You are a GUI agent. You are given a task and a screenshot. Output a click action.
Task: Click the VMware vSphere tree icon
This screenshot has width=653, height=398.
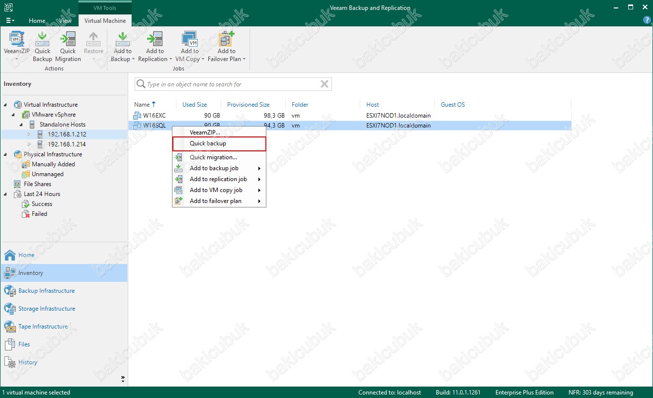click(26, 115)
